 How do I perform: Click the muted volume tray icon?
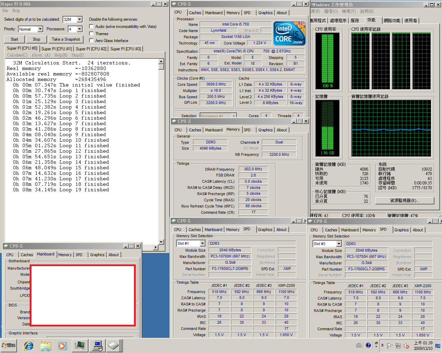[x=406, y=345]
